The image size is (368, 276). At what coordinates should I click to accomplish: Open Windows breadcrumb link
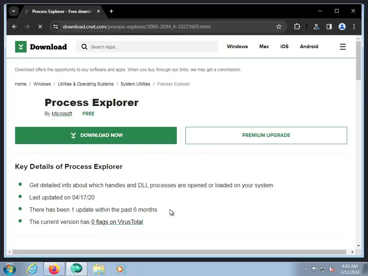[42, 84]
